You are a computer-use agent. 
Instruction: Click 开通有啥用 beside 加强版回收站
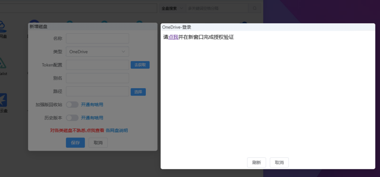click(92, 105)
